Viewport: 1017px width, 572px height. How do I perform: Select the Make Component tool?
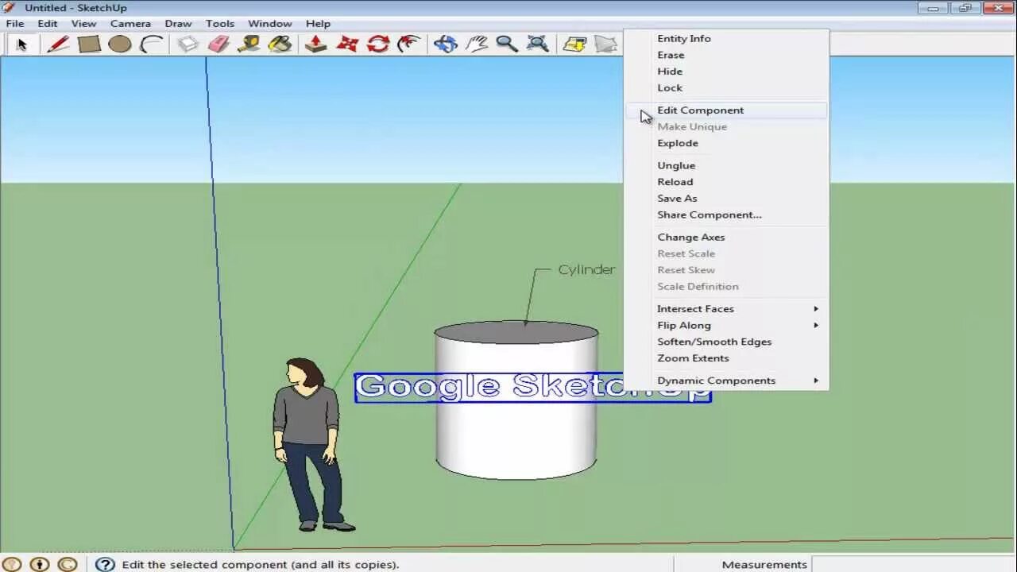(x=188, y=44)
